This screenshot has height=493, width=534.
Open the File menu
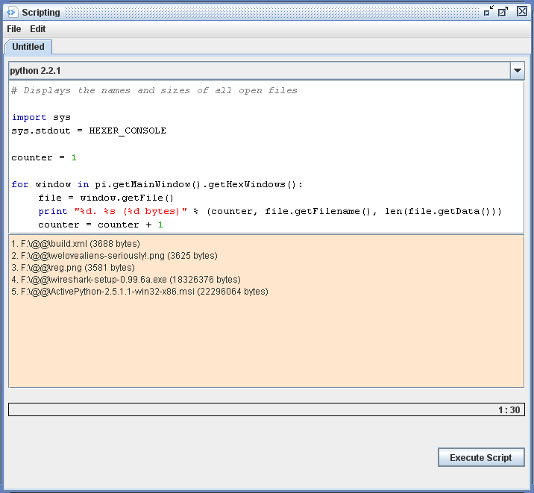14,29
